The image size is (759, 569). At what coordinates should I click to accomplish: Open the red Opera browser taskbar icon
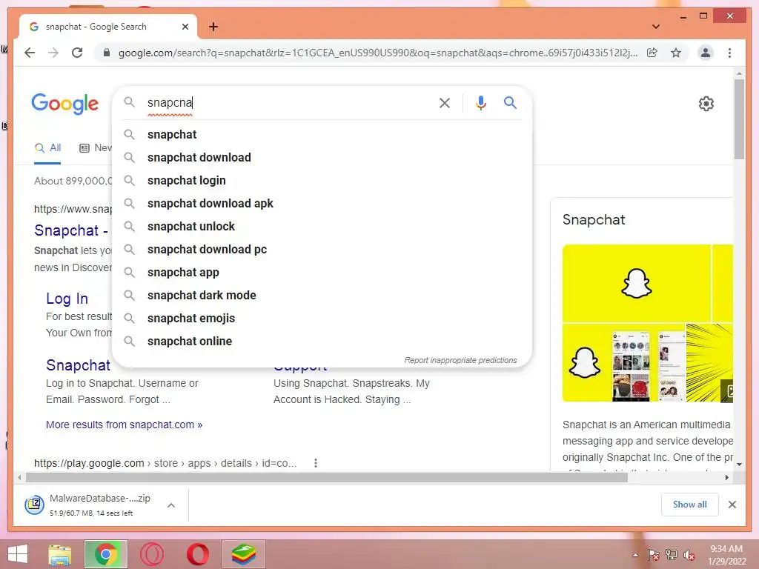pyautogui.click(x=198, y=554)
